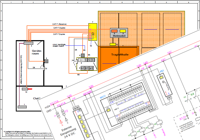Select gray distribution box 2 in Geräteraum
Image resolution: width=200 pixels, height=140 pixels.
[28, 43]
